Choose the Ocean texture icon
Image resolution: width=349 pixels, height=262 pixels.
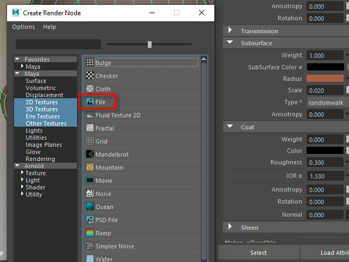coord(90,207)
